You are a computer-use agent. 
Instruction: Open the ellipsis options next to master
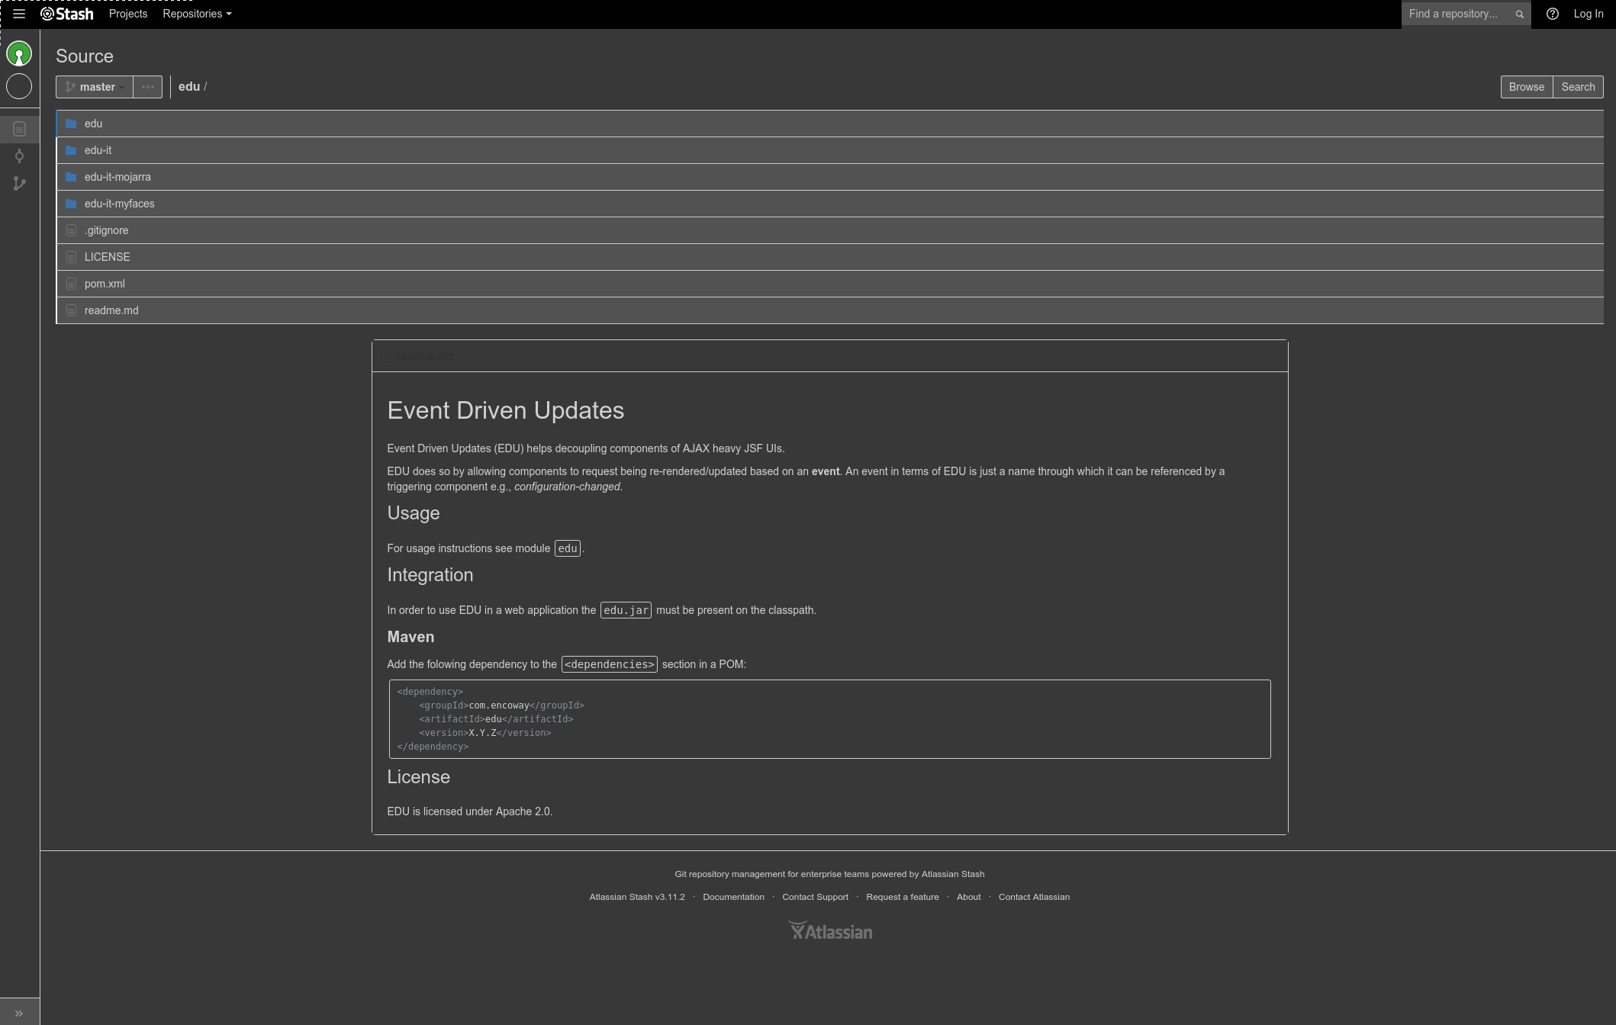point(148,86)
